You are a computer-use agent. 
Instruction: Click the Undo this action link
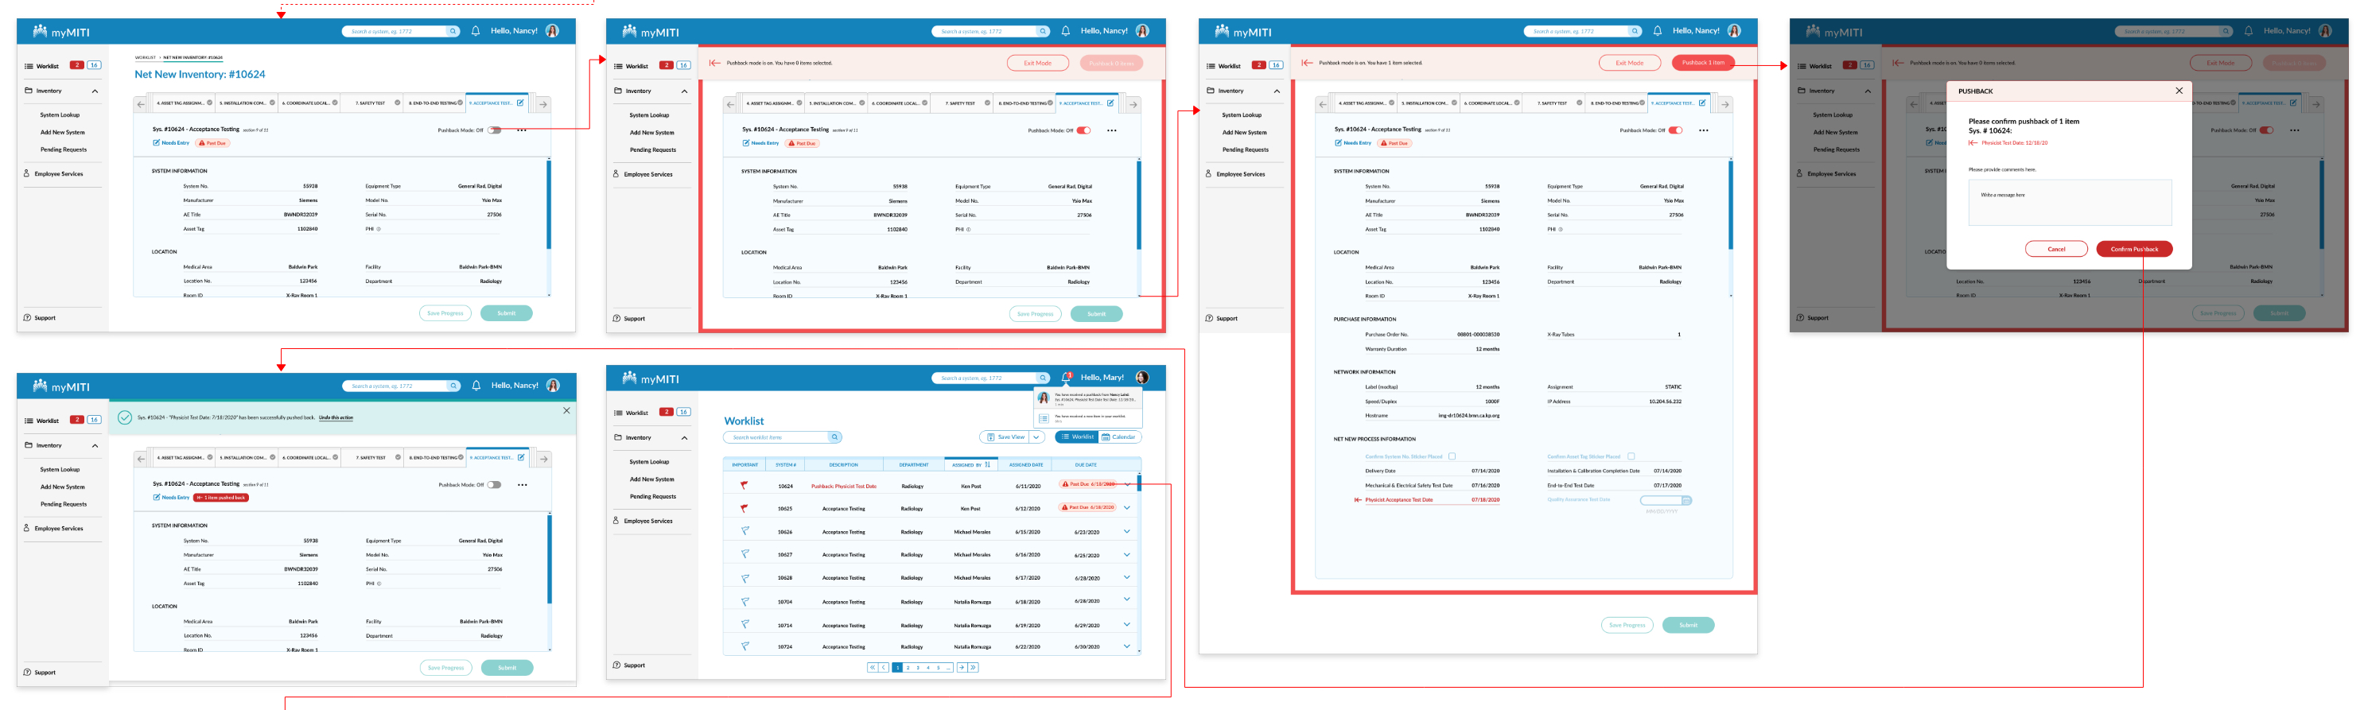tap(336, 417)
